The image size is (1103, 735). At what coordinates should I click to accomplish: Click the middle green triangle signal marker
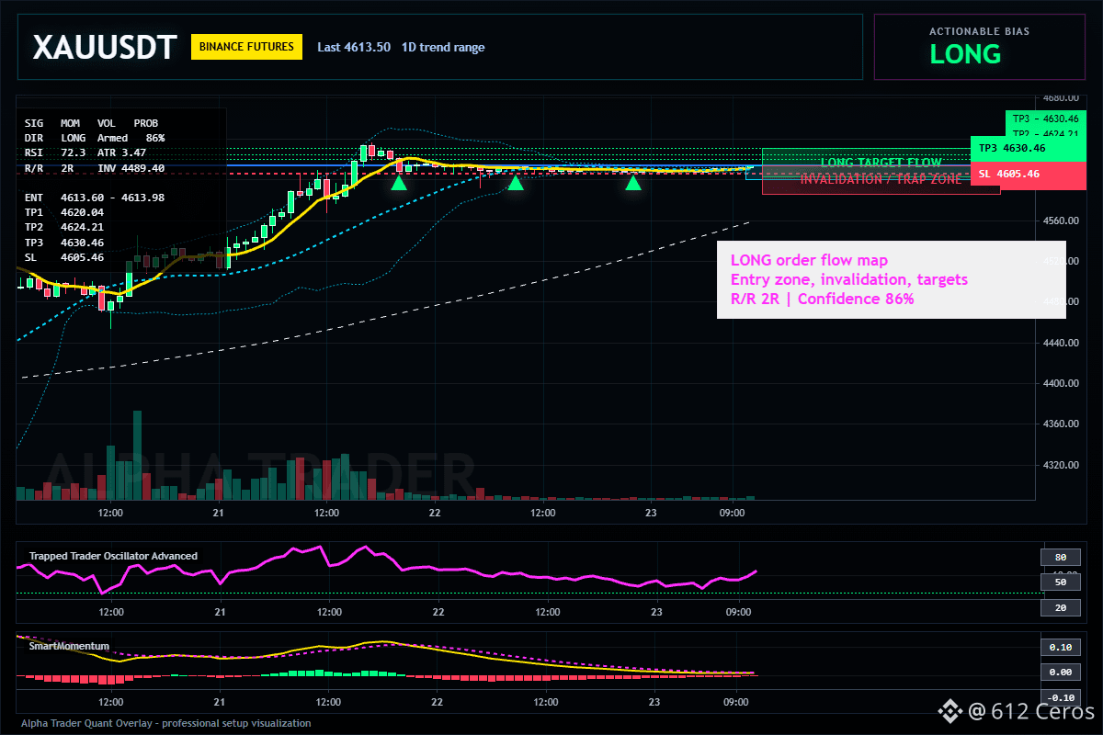click(x=516, y=183)
